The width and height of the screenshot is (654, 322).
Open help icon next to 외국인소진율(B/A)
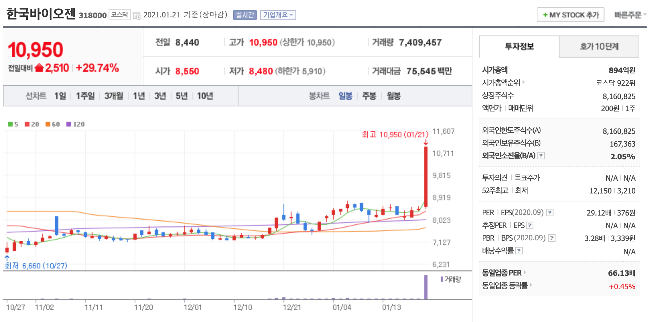click(541, 156)
